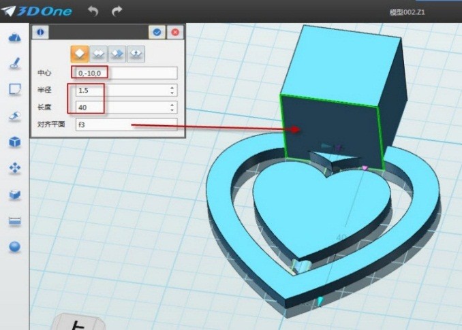Viewport: 462px width, 330px height.
Task: Open the sketch edit rectangle tool
Action: pos(14,89)
